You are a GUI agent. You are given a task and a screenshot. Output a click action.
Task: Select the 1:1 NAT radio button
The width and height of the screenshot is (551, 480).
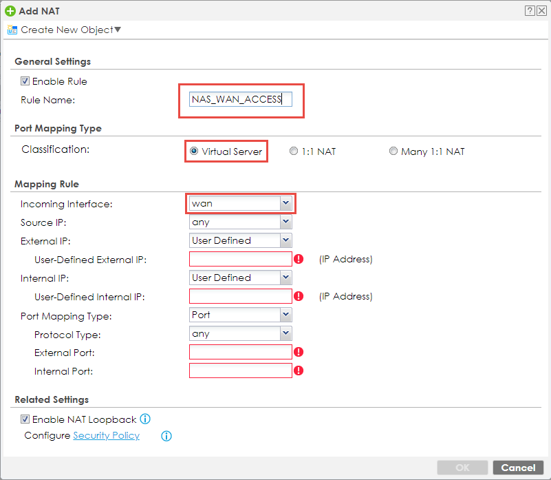point(294,152)
